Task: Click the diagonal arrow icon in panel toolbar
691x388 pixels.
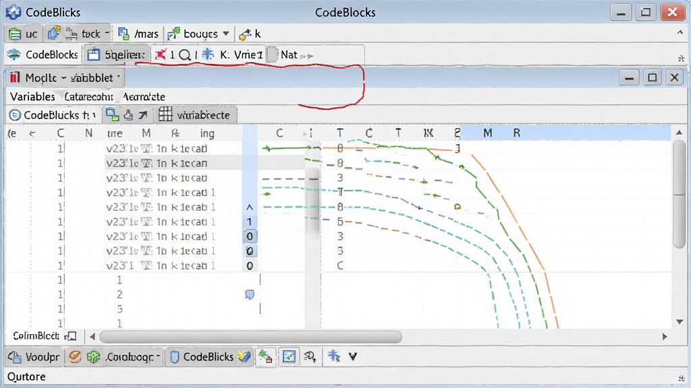Action: click(143, 115)
